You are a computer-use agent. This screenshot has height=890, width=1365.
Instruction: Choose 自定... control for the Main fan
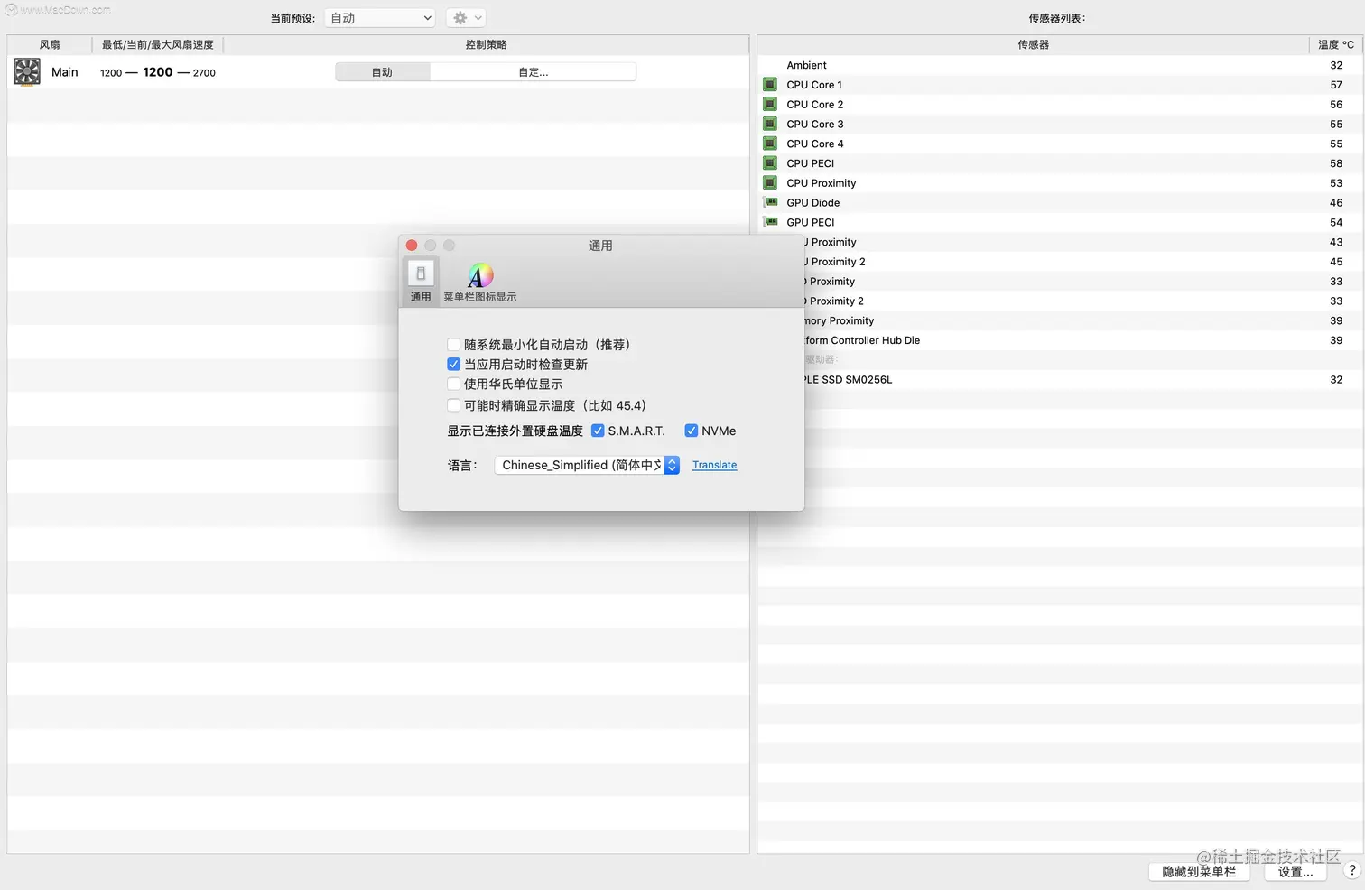(x=534, y=72)
